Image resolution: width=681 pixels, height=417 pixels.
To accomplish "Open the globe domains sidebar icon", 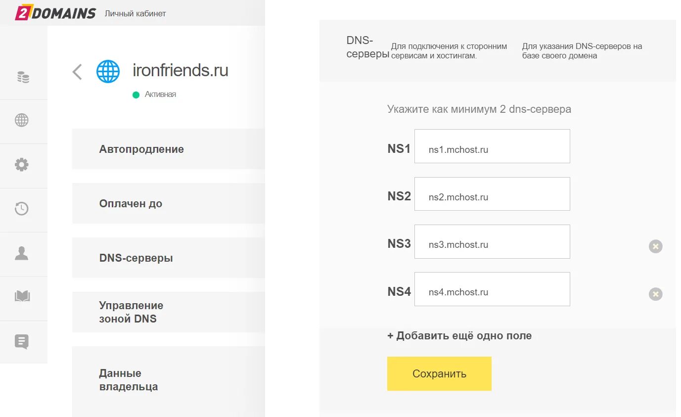I will [22, 120].
